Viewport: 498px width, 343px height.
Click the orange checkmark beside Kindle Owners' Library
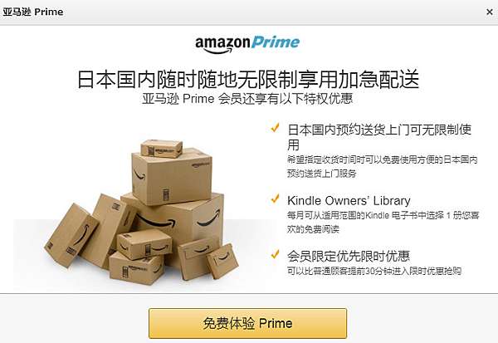pyautogui.click(x=275, y=199)
